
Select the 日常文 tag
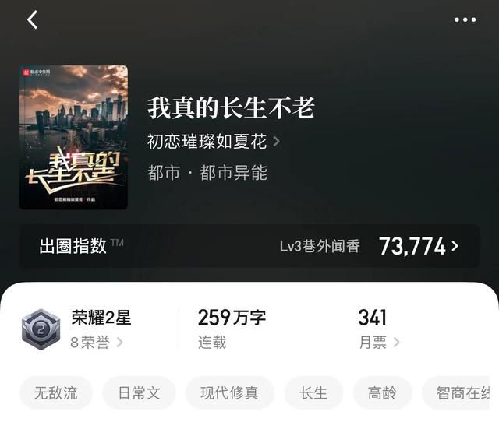139,392
